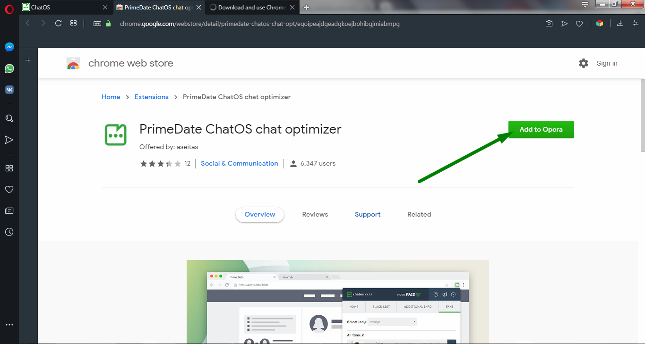Send page to My Flow
The image size is (645, 344).
pyautogui.click(x=564, y=24)
